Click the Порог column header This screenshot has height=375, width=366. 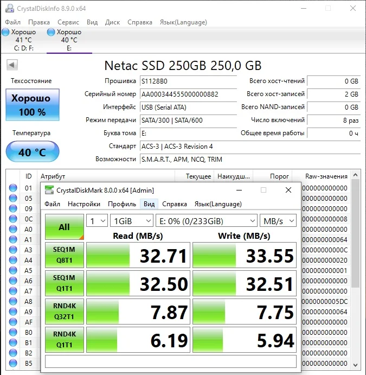tap(273, 176)
